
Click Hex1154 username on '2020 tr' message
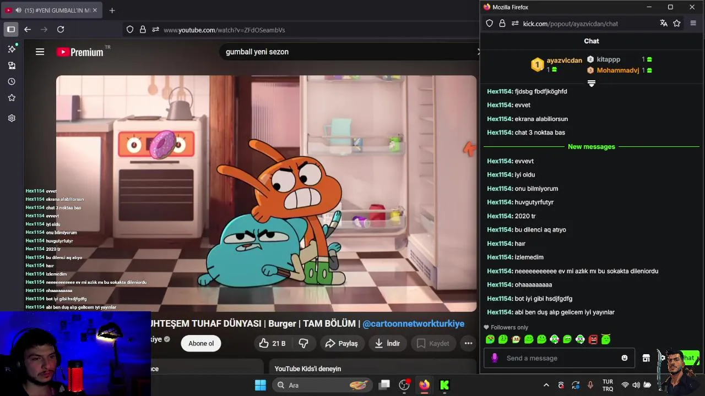pos(500,216)
